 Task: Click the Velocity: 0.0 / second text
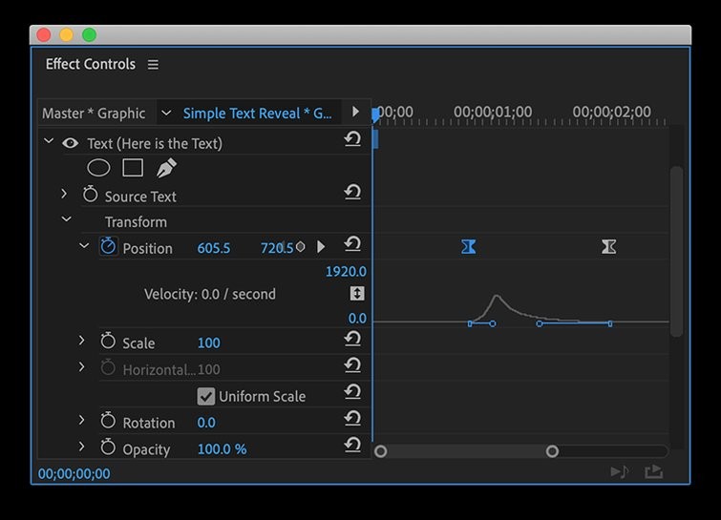coord(210,294)
